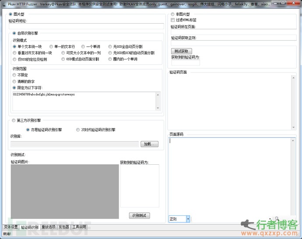Maximize the Pkav HTTP Fuzzer window
The height and width of the screenshot is (239, 302).
tap(283, 3)
